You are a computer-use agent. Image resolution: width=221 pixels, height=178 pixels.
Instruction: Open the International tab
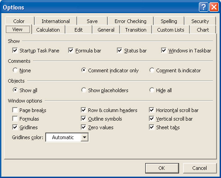(x=55, y=21)
